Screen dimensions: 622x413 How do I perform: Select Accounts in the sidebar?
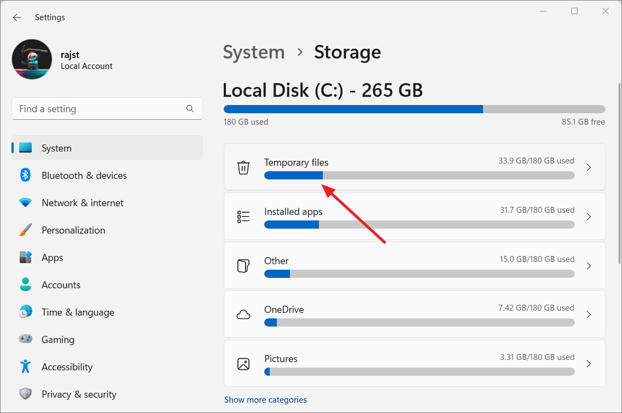(x=61, y=284)
